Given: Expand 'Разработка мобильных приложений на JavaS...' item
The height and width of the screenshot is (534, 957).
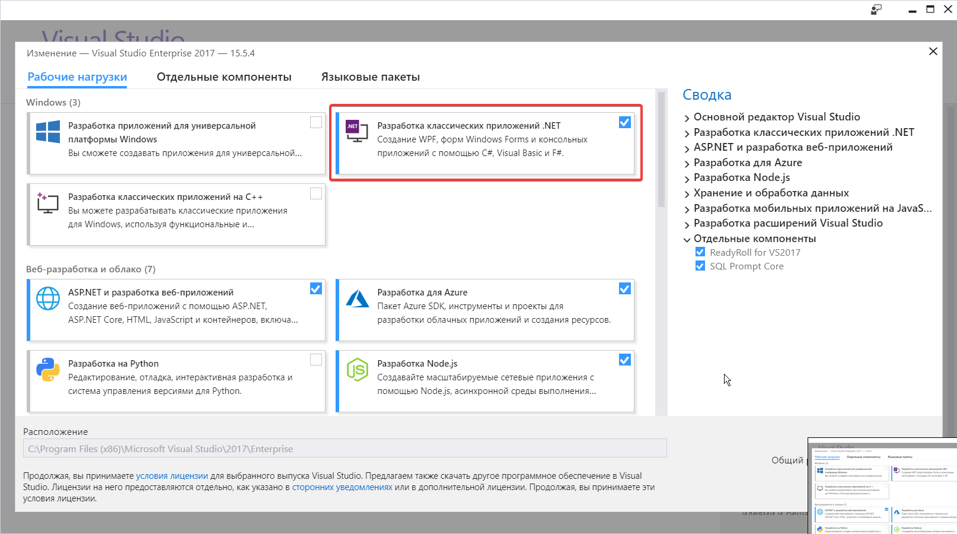Looking at the screenshot, I should coord(687,209).
